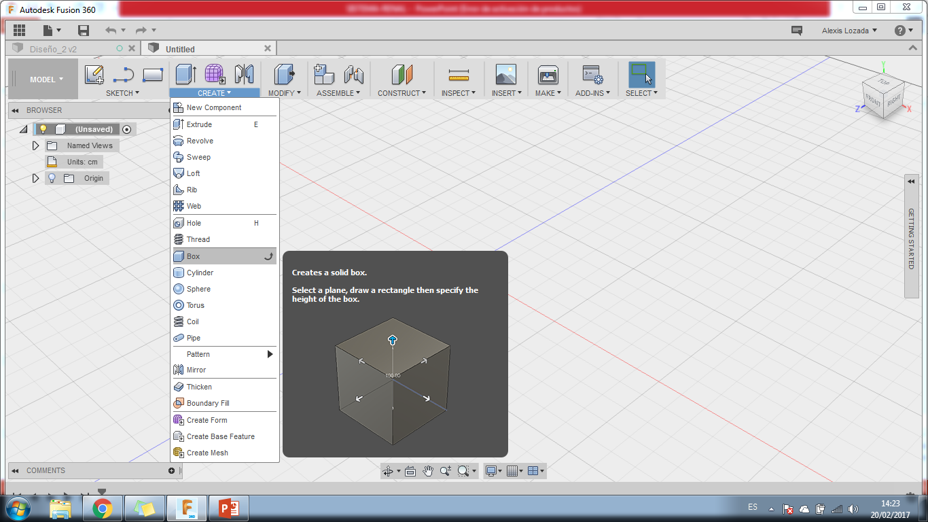Click the comments speech bubble icon
This screenshot has height=522, width=928.
tap(797, 31)
